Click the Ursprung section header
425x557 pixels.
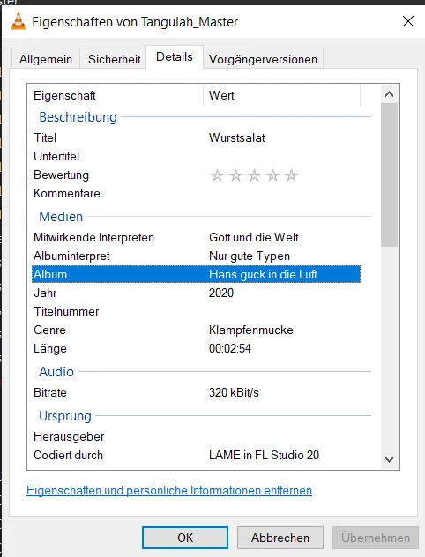coord(65,416)
